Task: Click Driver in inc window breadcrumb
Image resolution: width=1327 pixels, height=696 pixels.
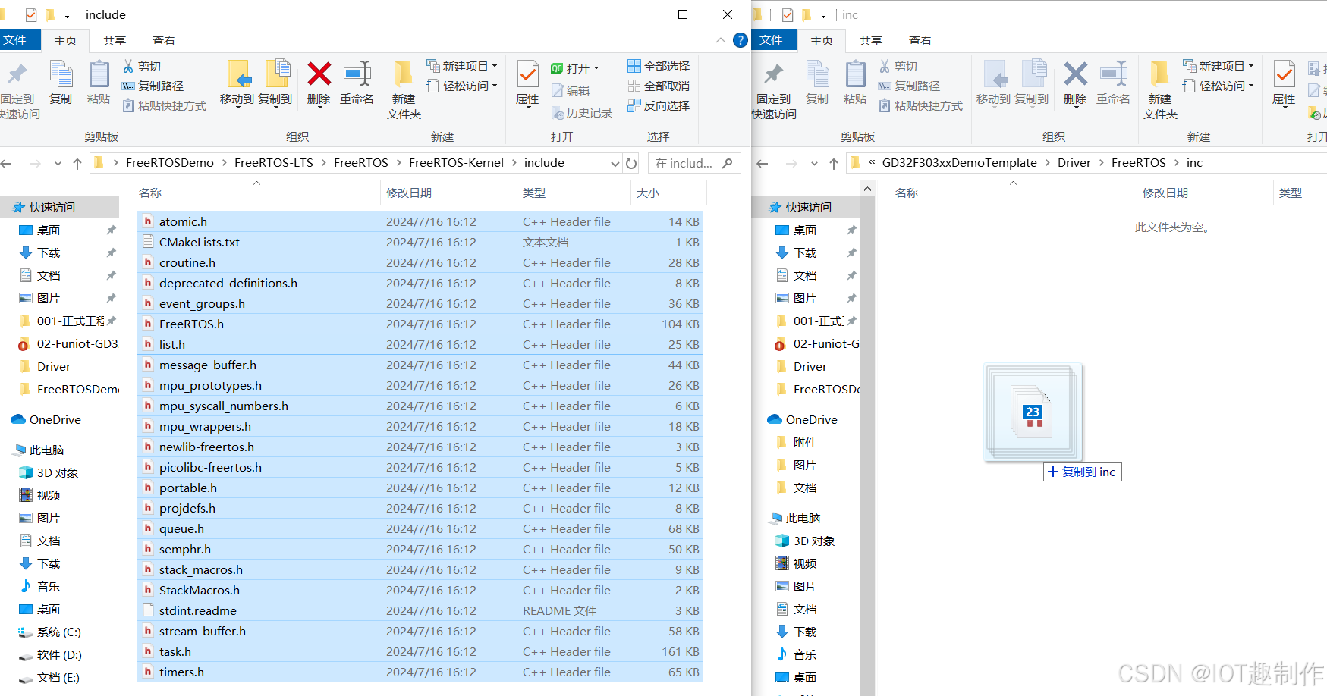Action: pos(1074,163)
